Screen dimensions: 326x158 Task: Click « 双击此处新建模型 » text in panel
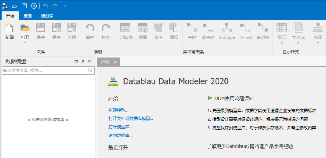click(x=48, y=120)
